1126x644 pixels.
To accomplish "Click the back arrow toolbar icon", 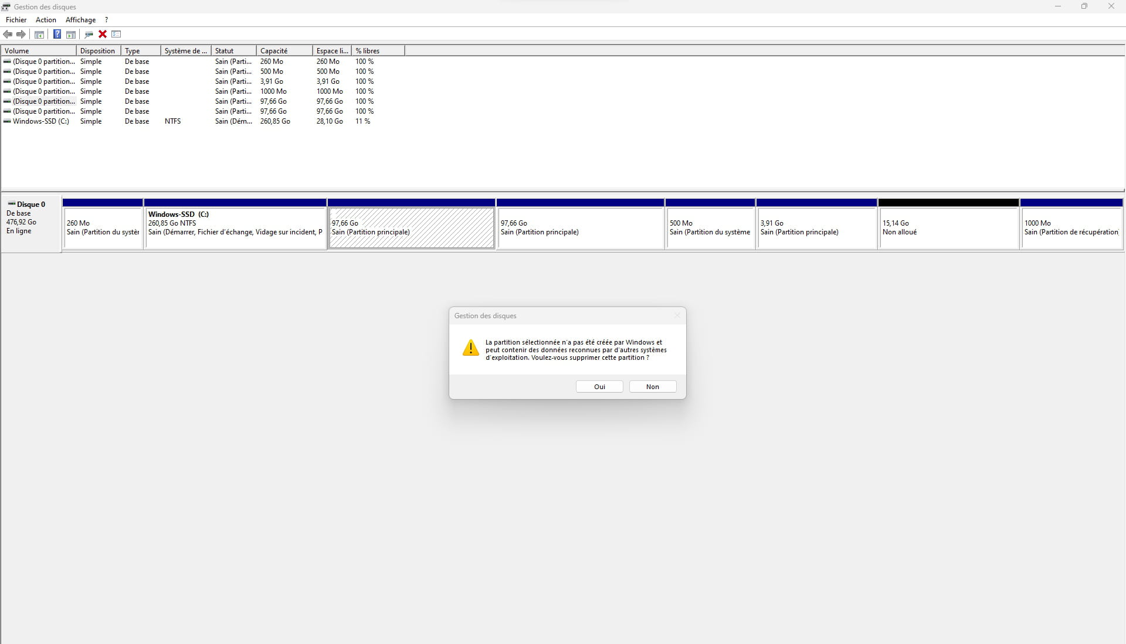I will [x=8, y=35].
